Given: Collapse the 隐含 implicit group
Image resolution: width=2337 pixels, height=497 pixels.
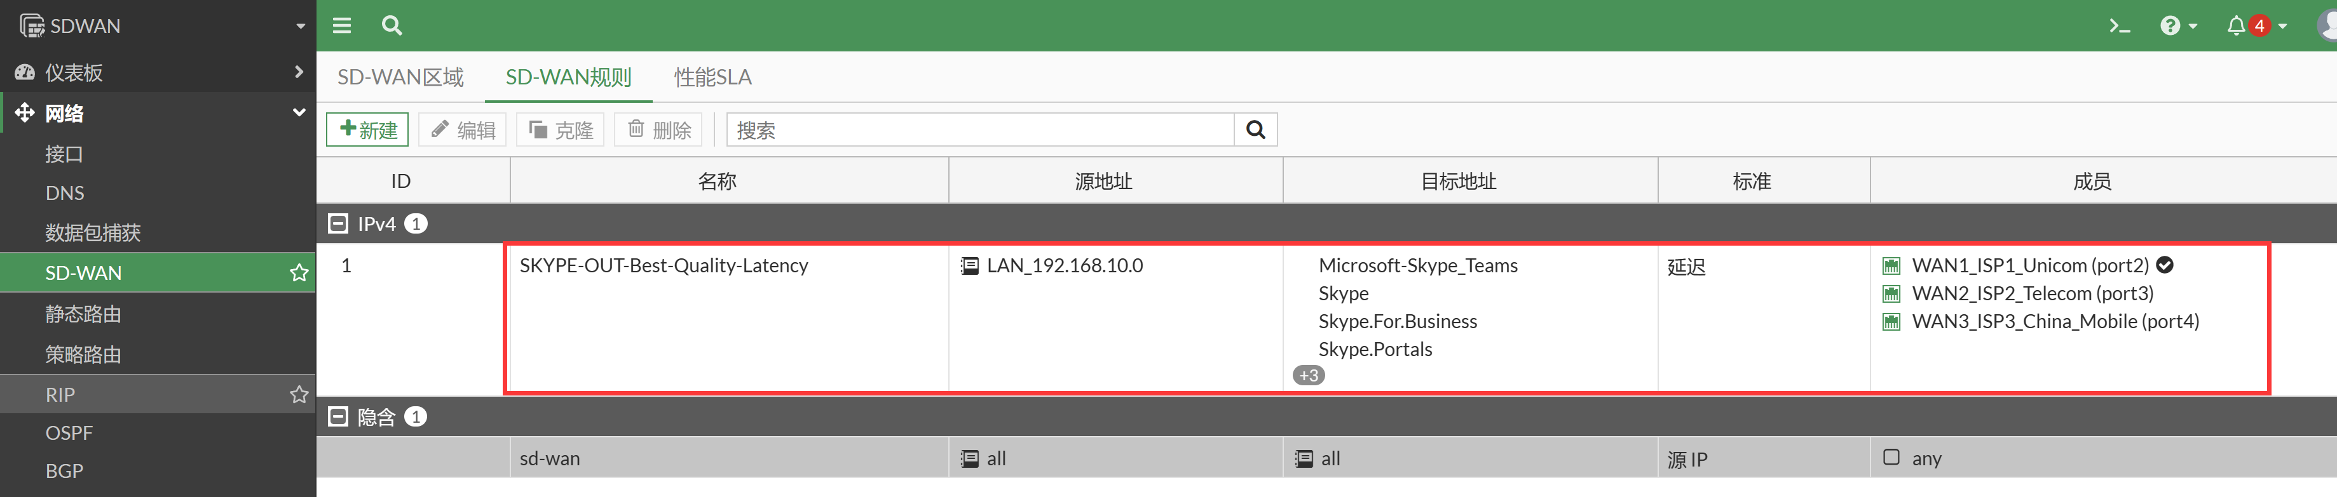Looking at the screenshot, I should tap(337, 416).
